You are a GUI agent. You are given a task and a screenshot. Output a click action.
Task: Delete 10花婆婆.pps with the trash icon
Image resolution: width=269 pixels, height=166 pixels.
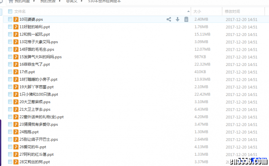(186, 19)
